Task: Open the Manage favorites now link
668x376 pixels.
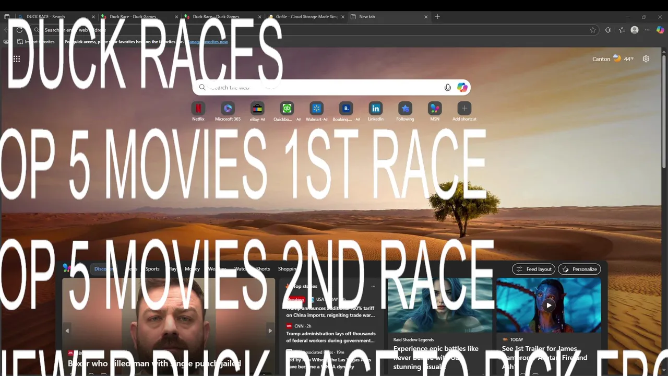Action: click(x=208, y=42)
